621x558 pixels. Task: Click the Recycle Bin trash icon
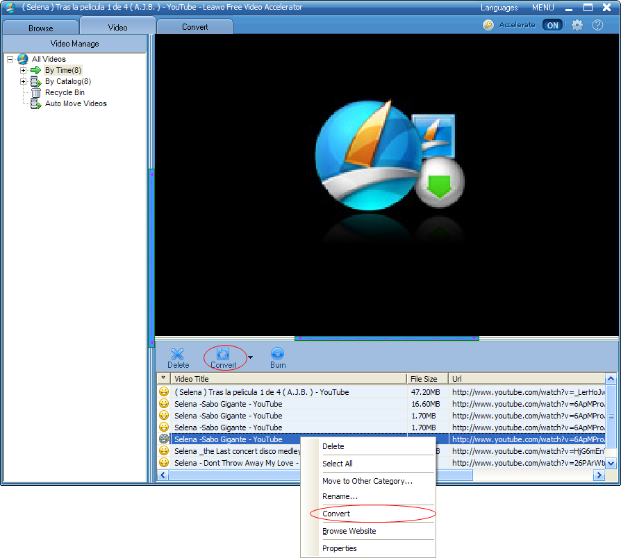click(36, 92)
